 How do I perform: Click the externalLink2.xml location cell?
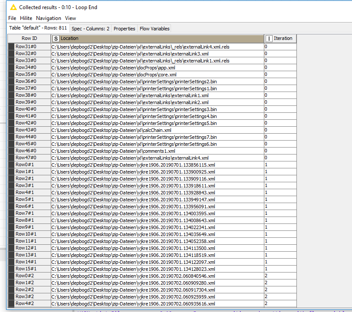click(158, 102)
